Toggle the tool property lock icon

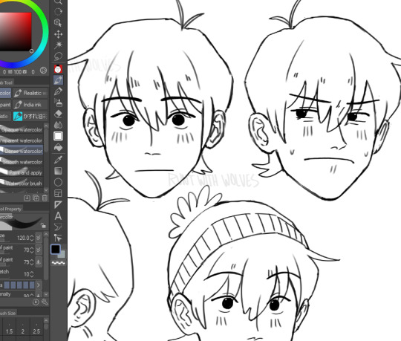[x=44, y=226]
